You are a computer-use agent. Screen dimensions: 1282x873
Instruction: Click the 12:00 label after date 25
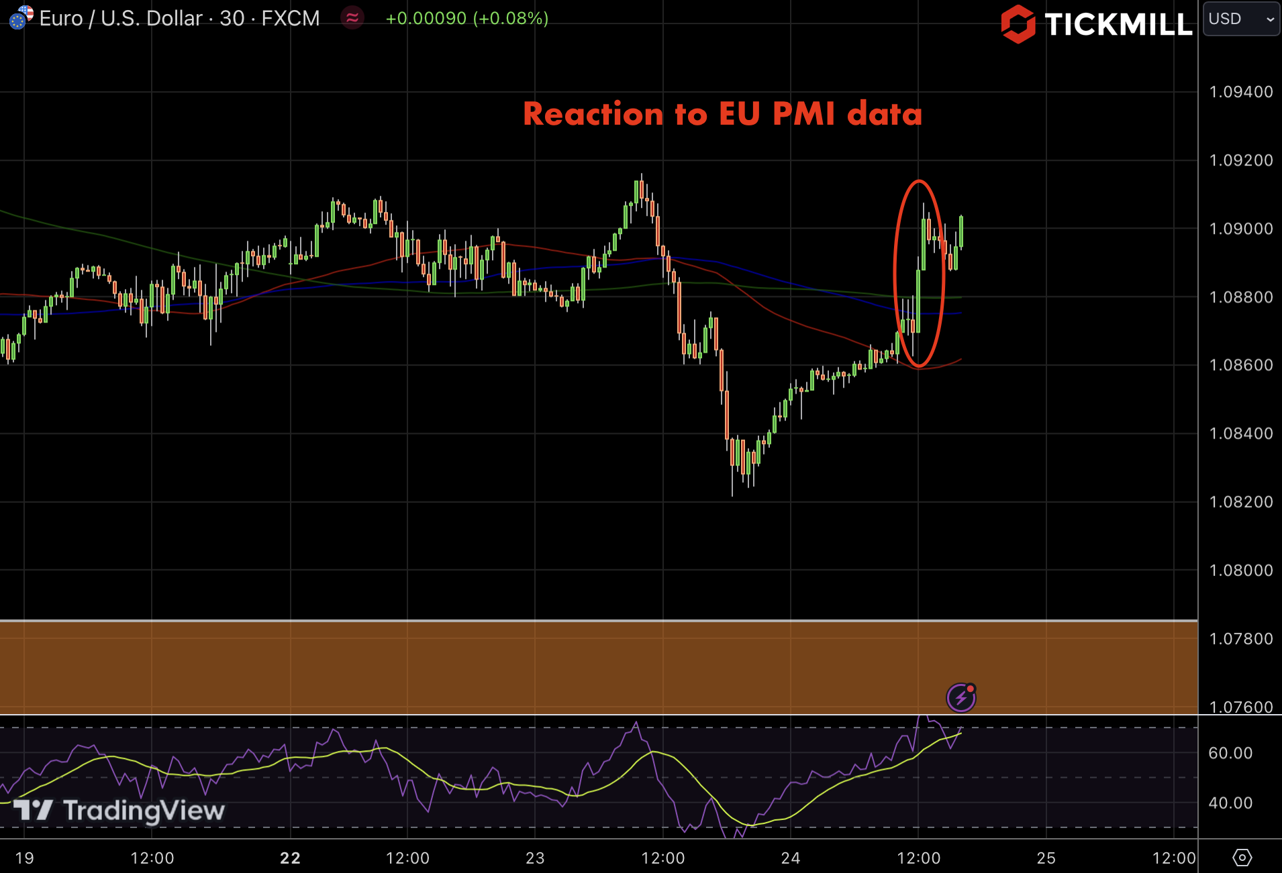point(1174,858)
